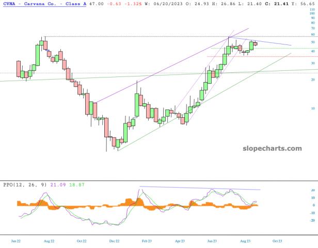
Task: Pick the Feb 23 label on time axis
Action: [x=147, y=241]
